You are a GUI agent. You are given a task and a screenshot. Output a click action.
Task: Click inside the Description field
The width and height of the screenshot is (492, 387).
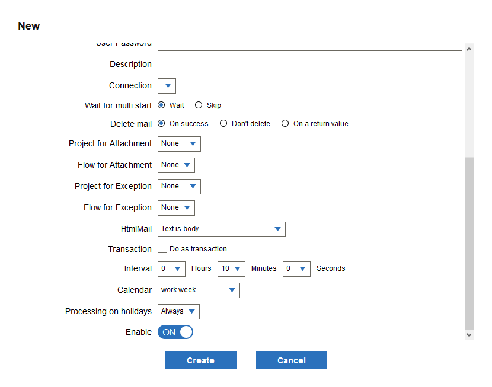309,64
